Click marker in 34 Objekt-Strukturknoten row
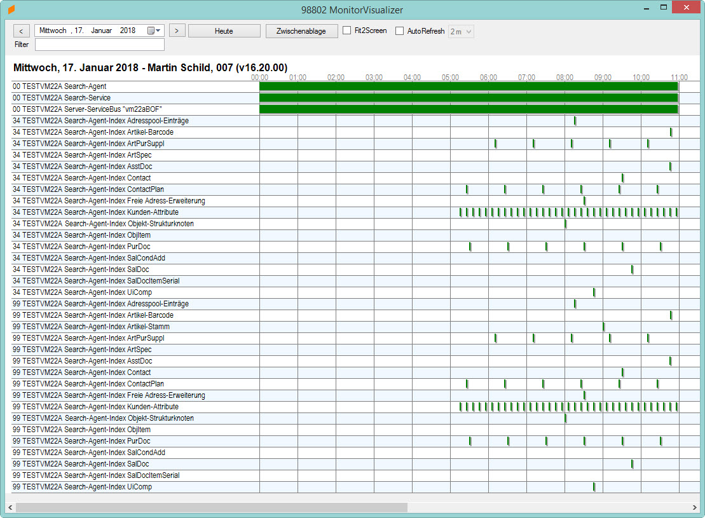Viewport: 705px width, 518px height. pyautogui.click(x=566, y=224)
